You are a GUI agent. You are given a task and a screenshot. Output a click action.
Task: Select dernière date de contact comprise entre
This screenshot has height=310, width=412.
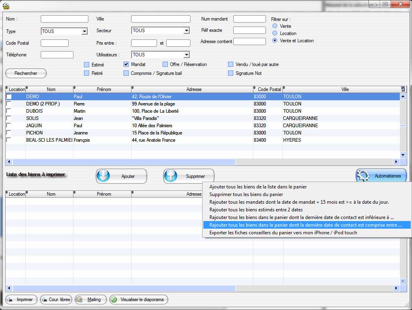pos(307,225)
